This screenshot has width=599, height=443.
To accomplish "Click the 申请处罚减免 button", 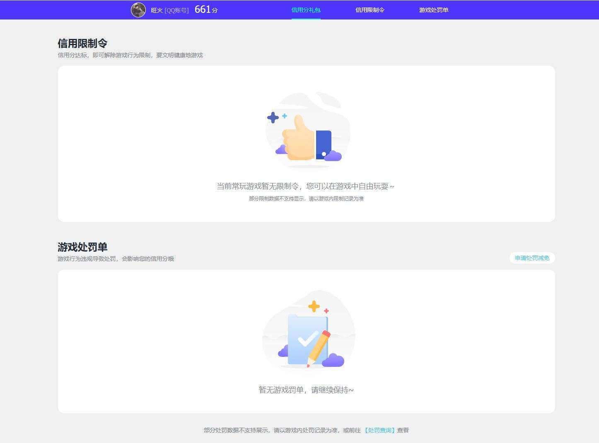I will 532,258.
